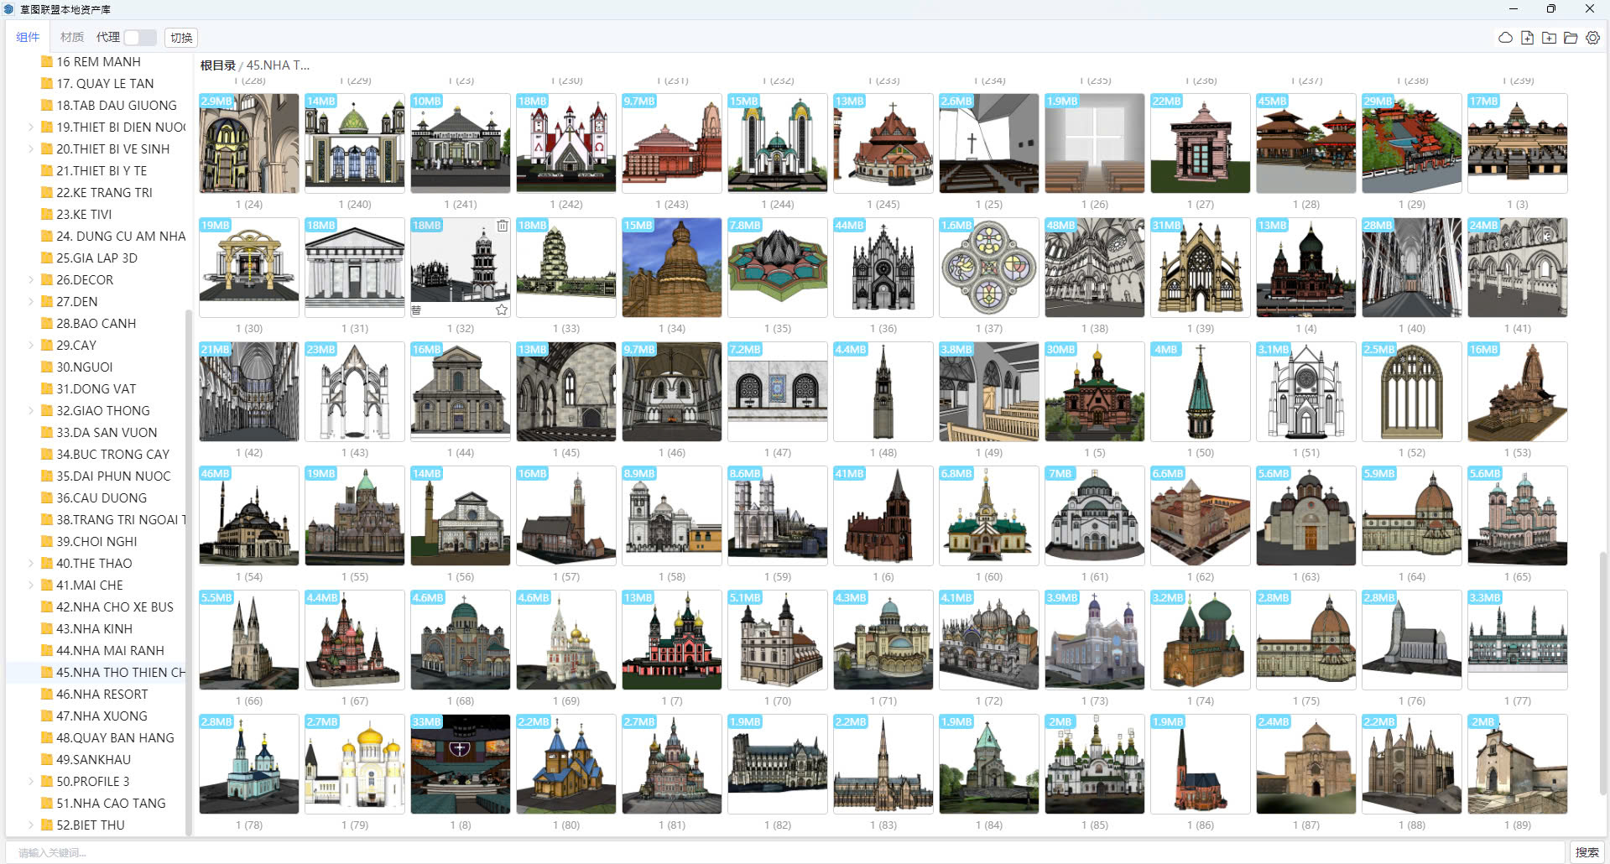Click the 根目录 root breadcrumb link
Screen dimensions: 1610x864
(217, 65)
